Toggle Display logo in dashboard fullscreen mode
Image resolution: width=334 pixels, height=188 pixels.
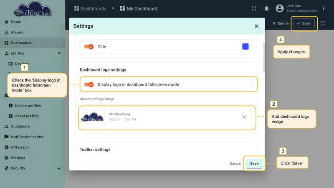click(x=89, y=84)
